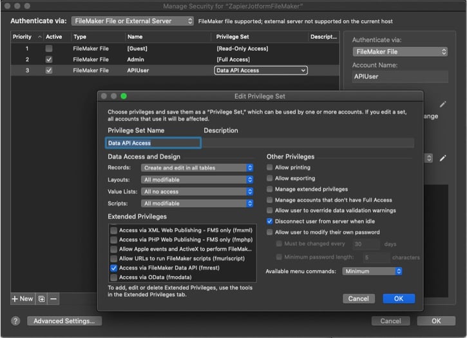Click the [Read-Only Access] privilege cell
Image resolution: width=467 pixels, height=338 pixels.
pyautogui.click(x=242, y=48)
